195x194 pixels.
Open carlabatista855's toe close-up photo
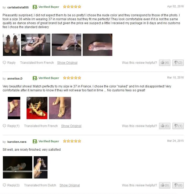98,45
